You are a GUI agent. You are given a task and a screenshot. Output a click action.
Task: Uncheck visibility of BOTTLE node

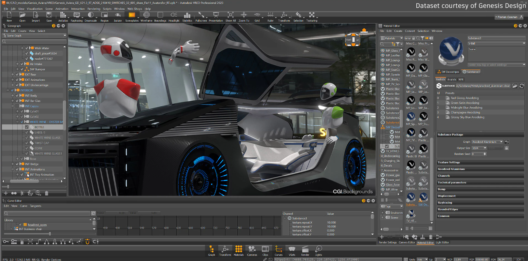point(27,127)
